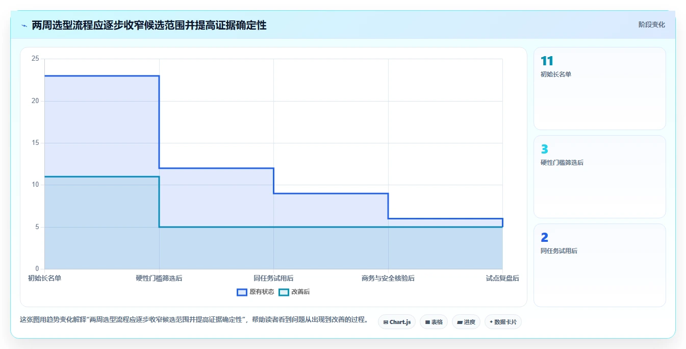Click x-axis label 同任务试用后
Viewport: 686px width, 349px height.
[x=273, y=278]
